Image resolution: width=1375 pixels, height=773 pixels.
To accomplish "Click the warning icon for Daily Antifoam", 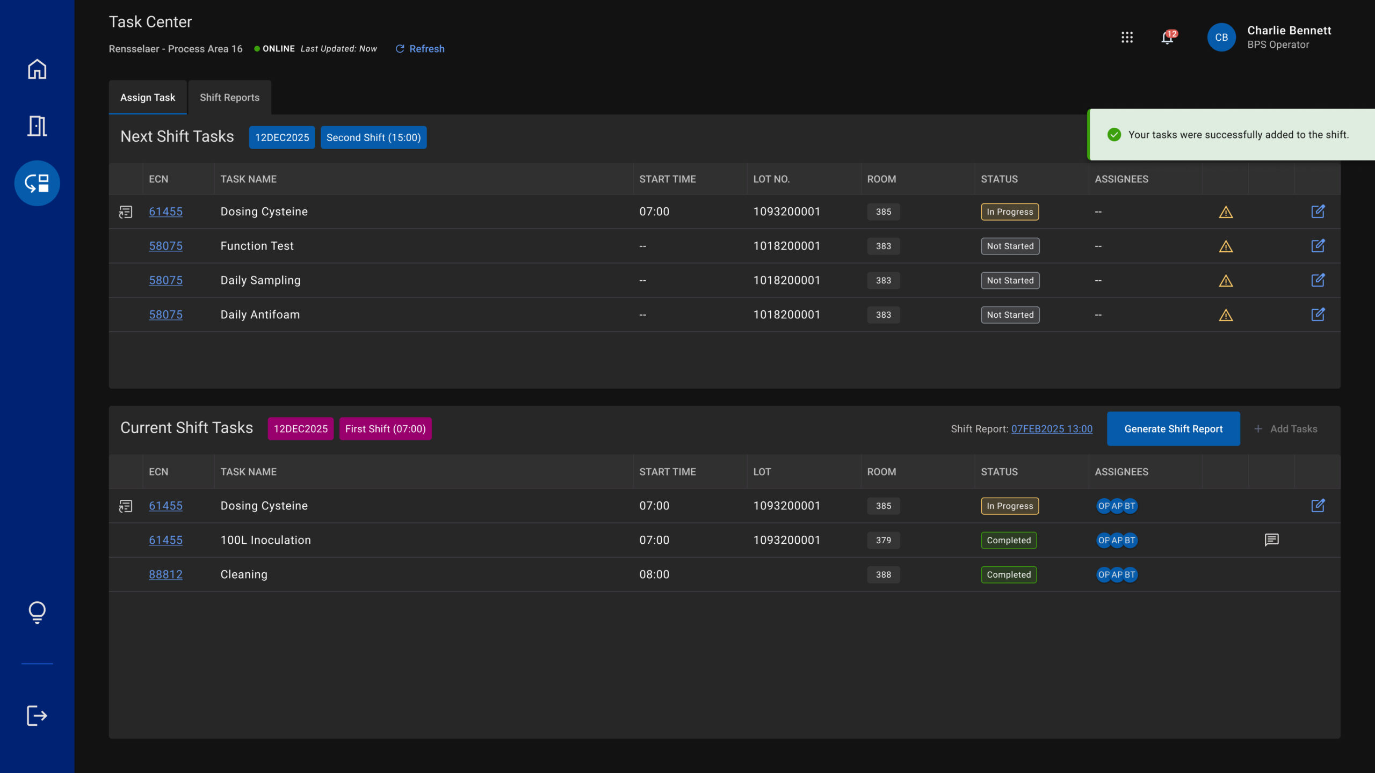I will click(1225, 315).
